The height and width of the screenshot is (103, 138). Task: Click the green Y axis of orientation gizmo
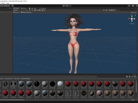tap(132, 17)
